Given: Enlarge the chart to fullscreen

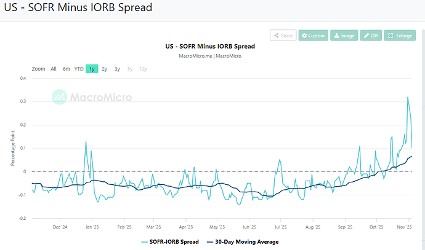Looking at the screenshot, I should click(x=400, y=36).
